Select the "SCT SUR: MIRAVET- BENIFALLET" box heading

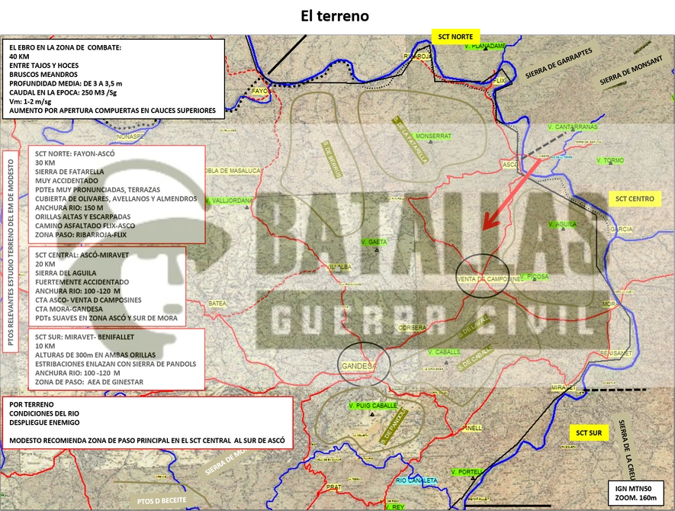click(x=85, y=337)
